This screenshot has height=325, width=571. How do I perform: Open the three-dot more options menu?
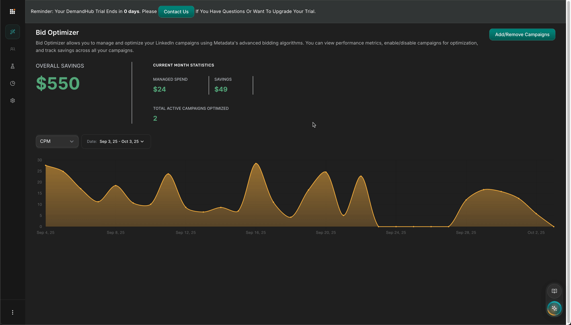pyautogui.click(x=13, y=312)
